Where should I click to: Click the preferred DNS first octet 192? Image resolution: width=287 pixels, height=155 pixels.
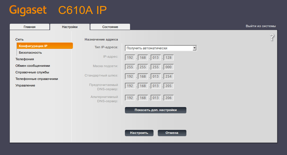[130, 86]
